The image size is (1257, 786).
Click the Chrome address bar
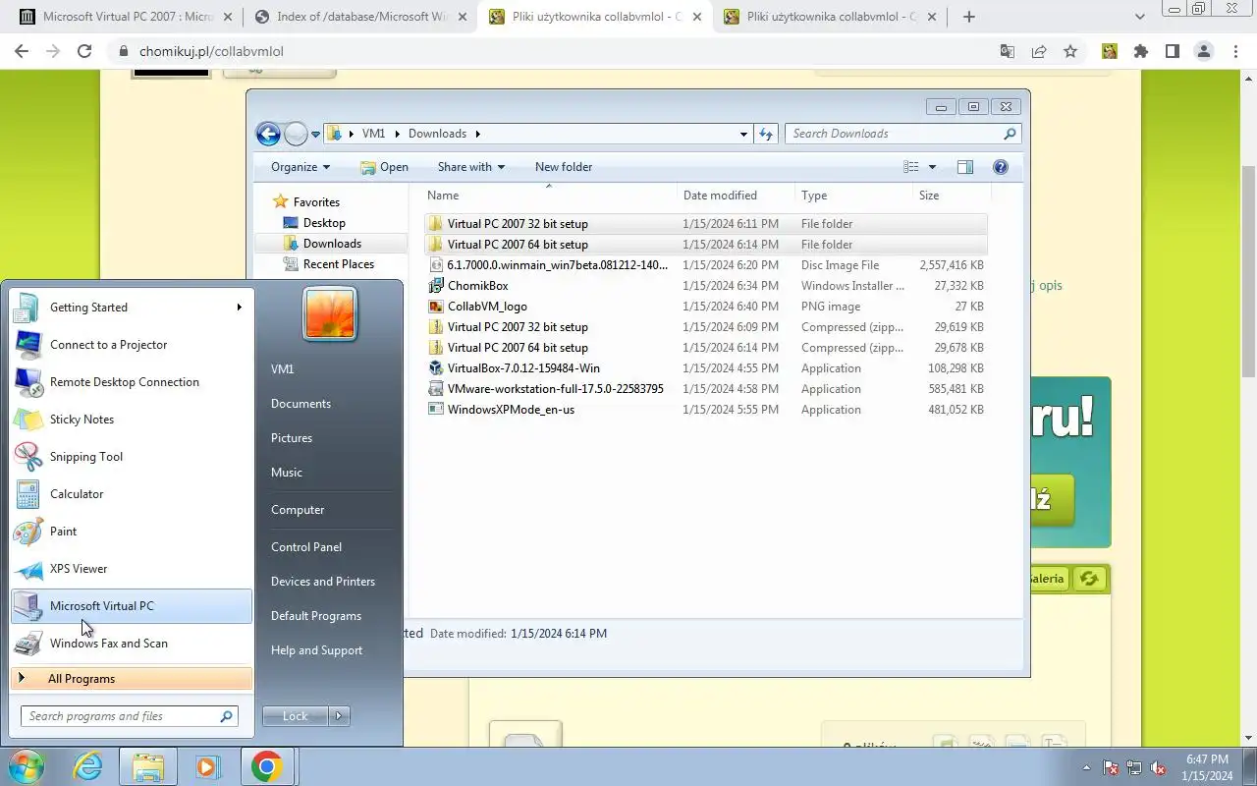coord(550,51)
